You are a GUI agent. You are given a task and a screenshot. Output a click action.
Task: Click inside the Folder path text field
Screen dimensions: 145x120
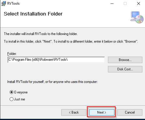(x=56, y=60)
